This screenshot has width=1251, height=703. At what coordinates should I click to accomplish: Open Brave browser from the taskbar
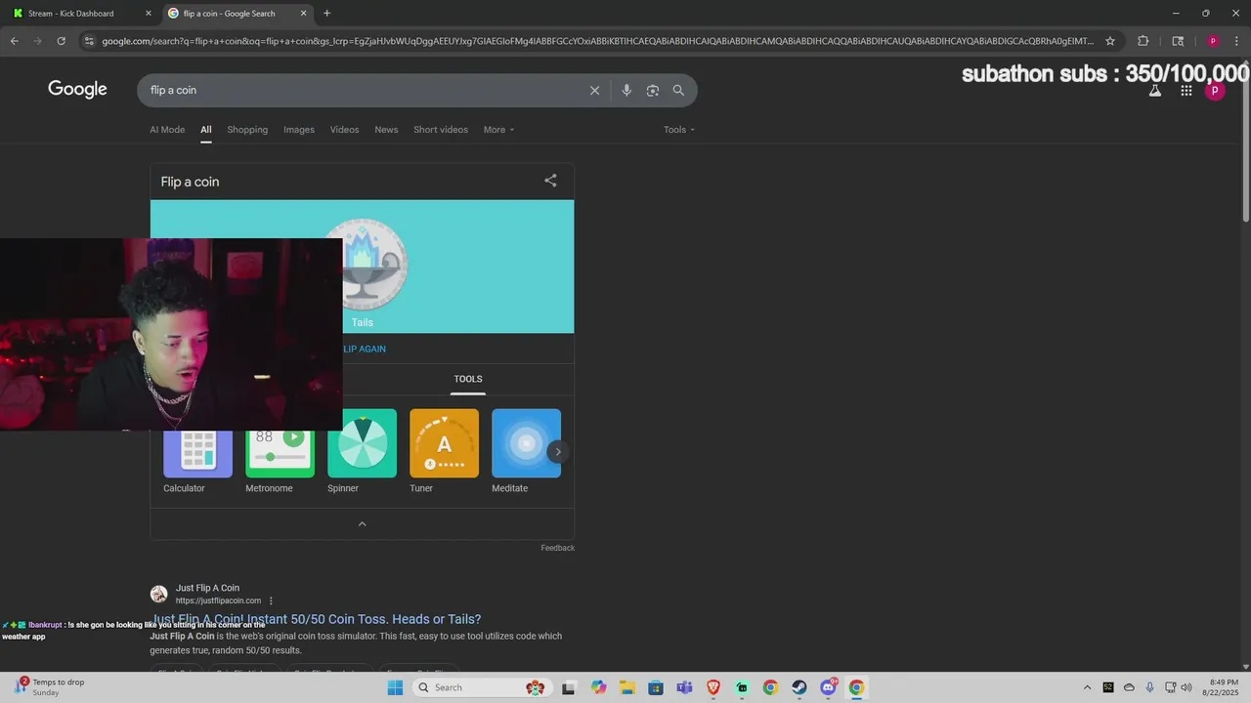pos(713,687)
